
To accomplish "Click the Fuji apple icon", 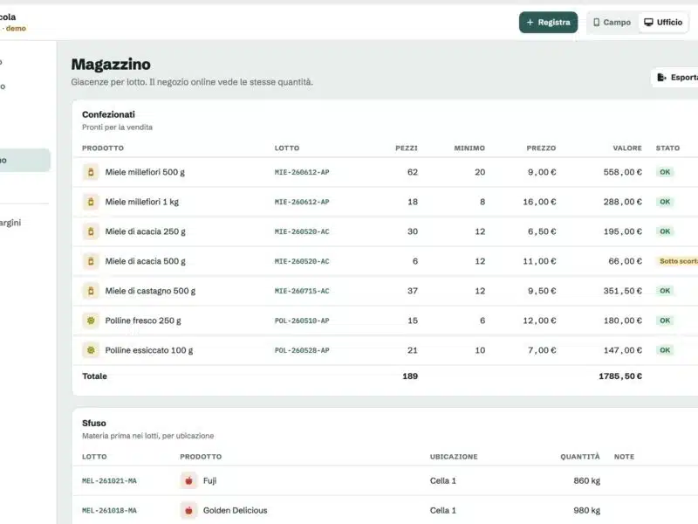I will (x=188, y=481).
